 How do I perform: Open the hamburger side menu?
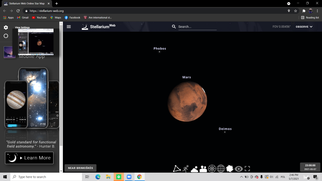69,27
